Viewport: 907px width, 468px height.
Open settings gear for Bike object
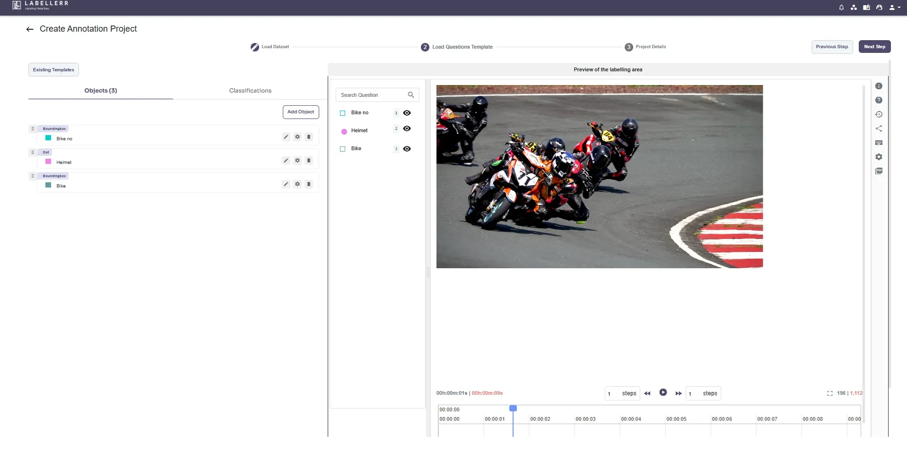[x=297, y=184]
